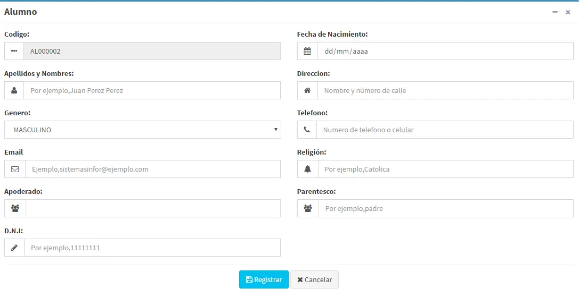This screenshot has height=297, width=579.
Task: Focus the Codigo field showing AL000002
Action: click(152, 51)
